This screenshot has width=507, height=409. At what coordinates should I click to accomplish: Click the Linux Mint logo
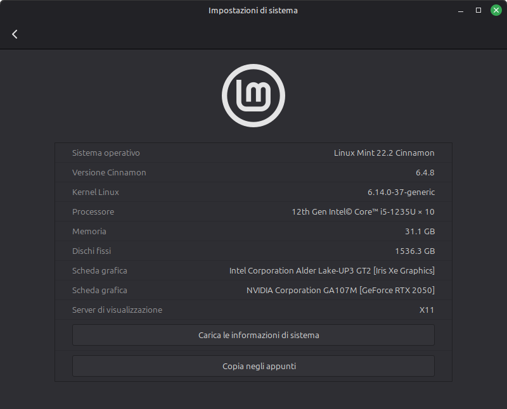[253, 96]
